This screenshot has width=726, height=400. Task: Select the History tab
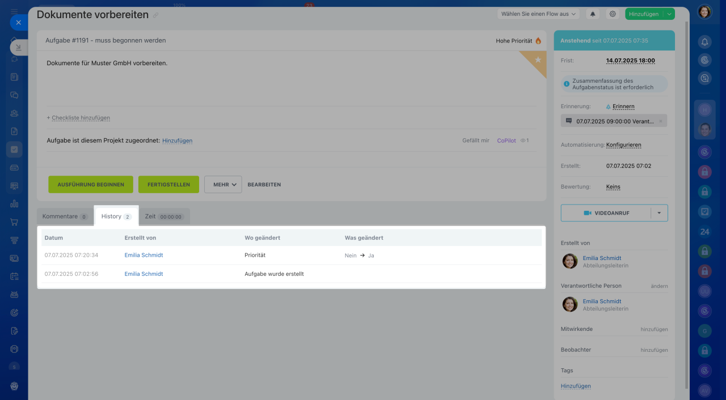[x=116, y=216]
